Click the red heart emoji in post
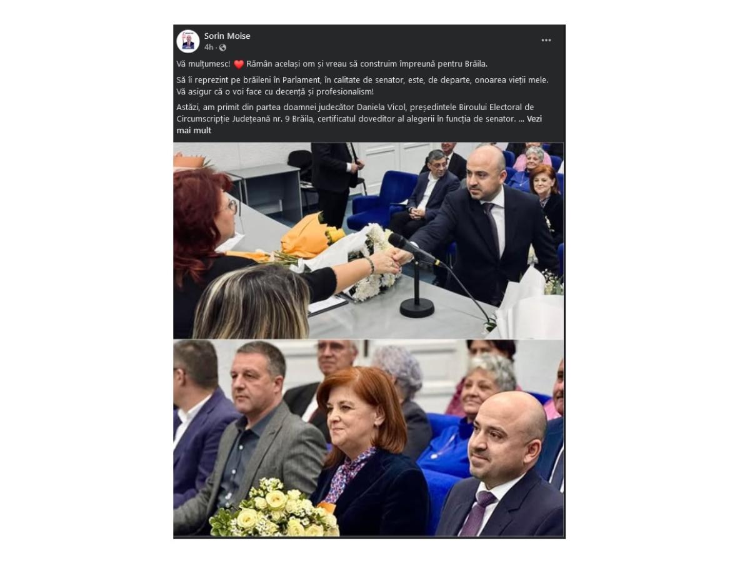 (239, 64)
